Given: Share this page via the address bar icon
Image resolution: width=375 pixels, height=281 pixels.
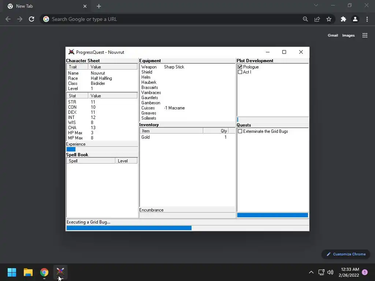Looking at the screenshot, I should pos(317,19).
